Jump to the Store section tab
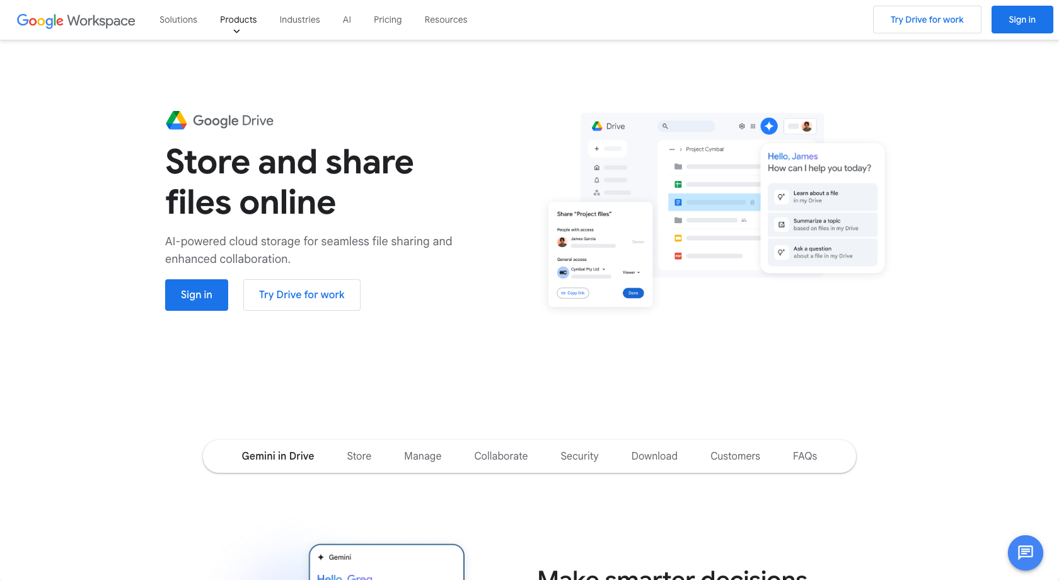The image size is (1059, 580). [359, 456]
